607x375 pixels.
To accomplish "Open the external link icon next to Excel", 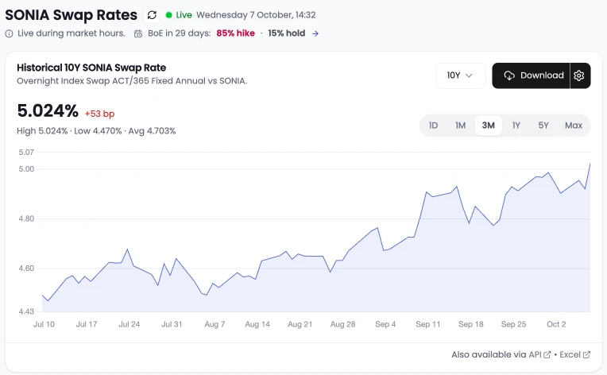I will 586,354.
